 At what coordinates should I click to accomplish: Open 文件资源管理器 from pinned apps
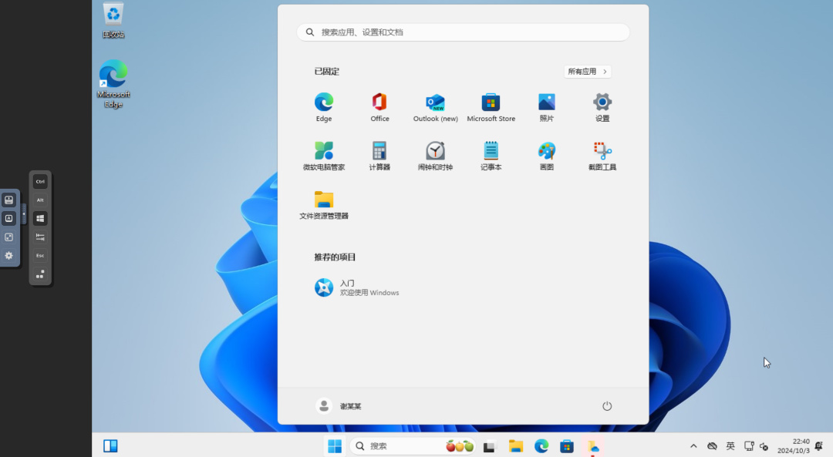coord(323,205)
